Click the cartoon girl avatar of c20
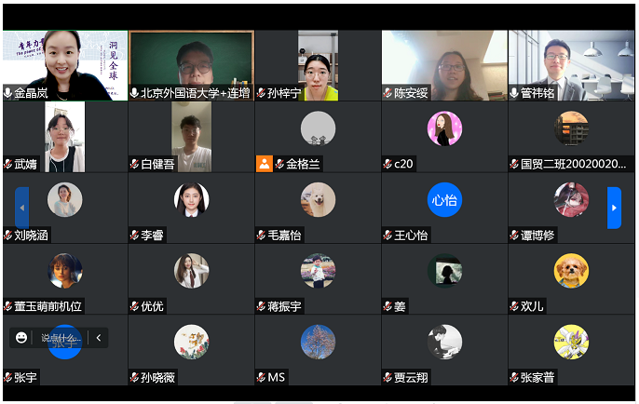Image resolution: width=639 pixels, height=404 pixels. click(444, 128)
